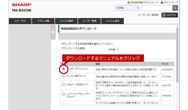188x110 pixels.
Task: Click the size value 2018797
Action: [167, 85]
